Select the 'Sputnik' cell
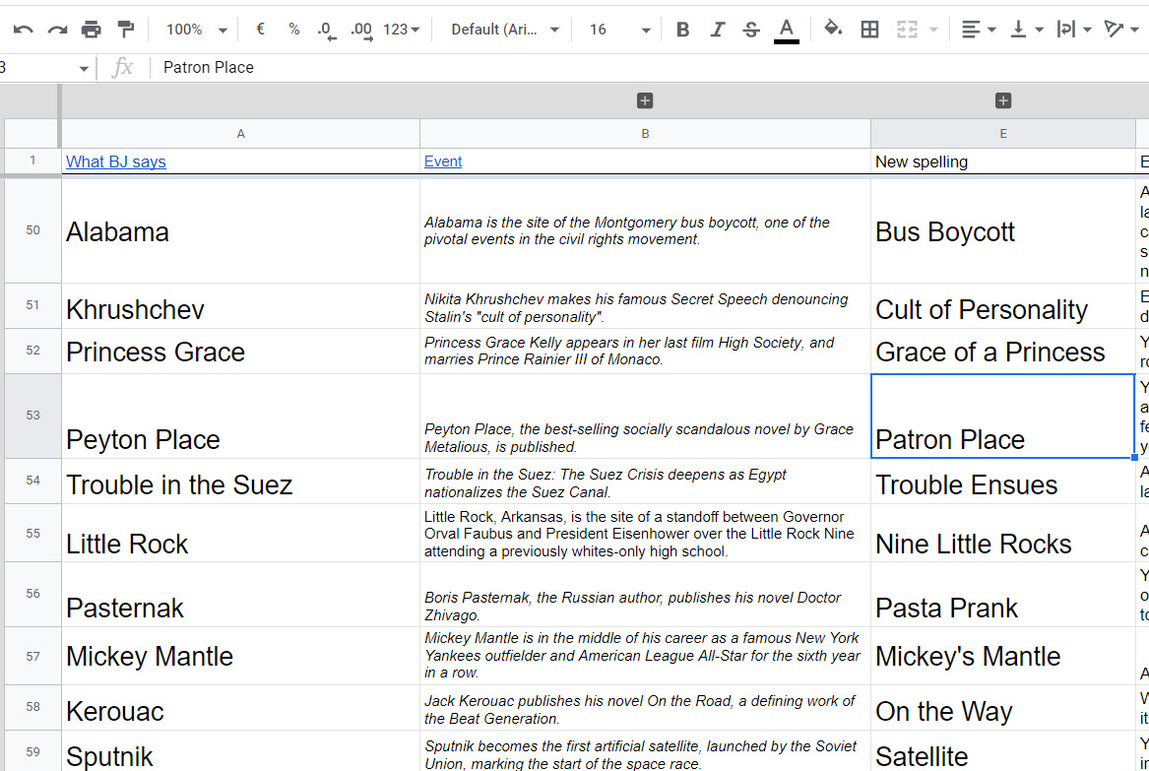The height and width of the screenshot is (771, 1149). 240,751
